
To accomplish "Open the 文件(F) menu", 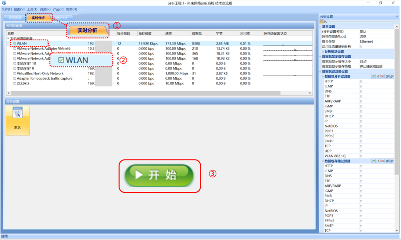I will 7,9.
